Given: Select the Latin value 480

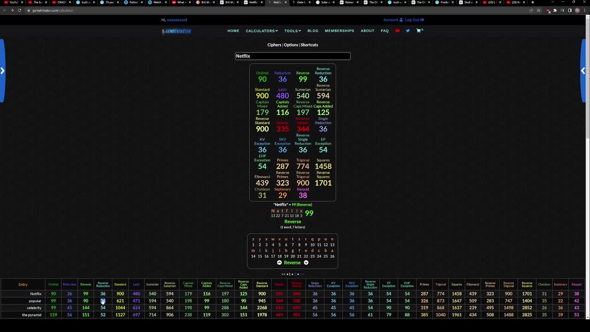Looking at the screenshot, I should [283, 96].
